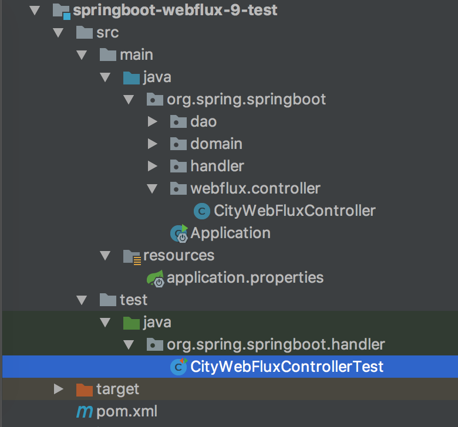Select the application.properties file name

coord(245,277)
